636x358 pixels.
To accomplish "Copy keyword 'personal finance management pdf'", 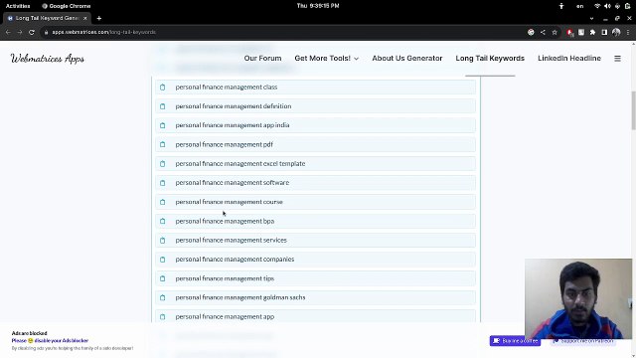I will [163, 144].
